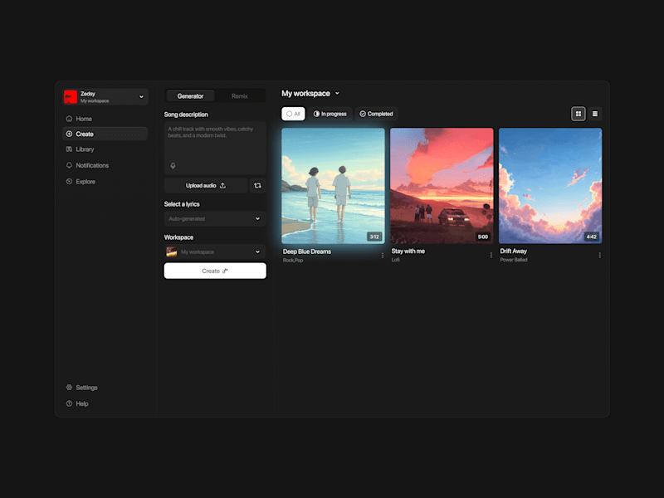
Task: Click the workspace thumbnail in Workspace dropdown
Action: pos(172,252)
